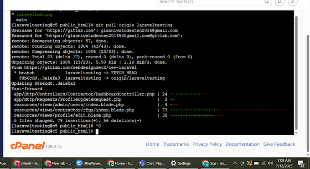
Task: Click the display tray icon with orange dot
Action: tap(249, 163)
